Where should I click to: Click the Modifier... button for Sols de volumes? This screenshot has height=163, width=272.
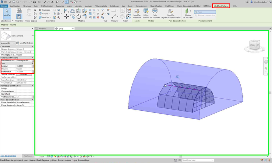click(x=24, y=74)
